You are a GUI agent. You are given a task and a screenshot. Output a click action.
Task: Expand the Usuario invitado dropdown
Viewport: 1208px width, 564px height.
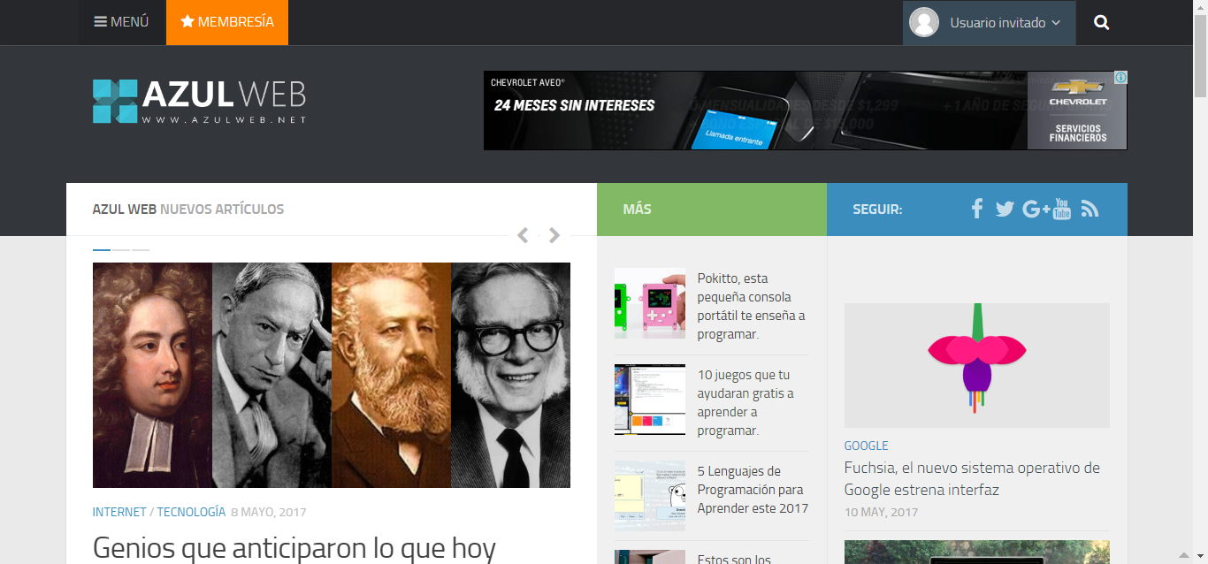coord(989,23)
